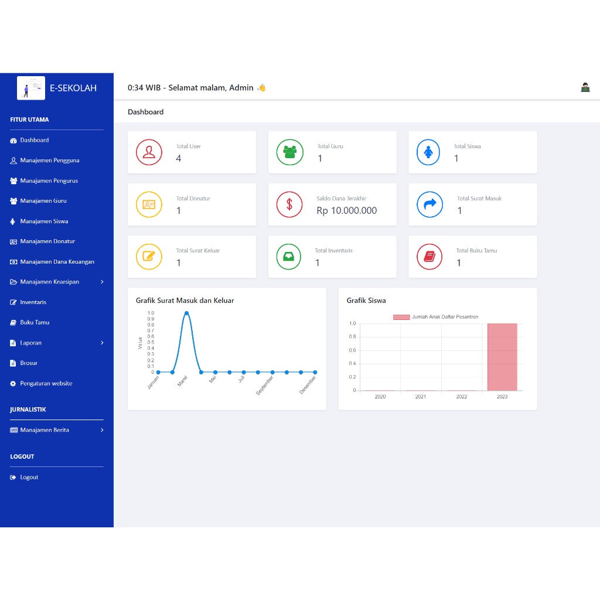
Task: Expand Manajamen Kearsipan submenu chevron
Action: point(102,282)
